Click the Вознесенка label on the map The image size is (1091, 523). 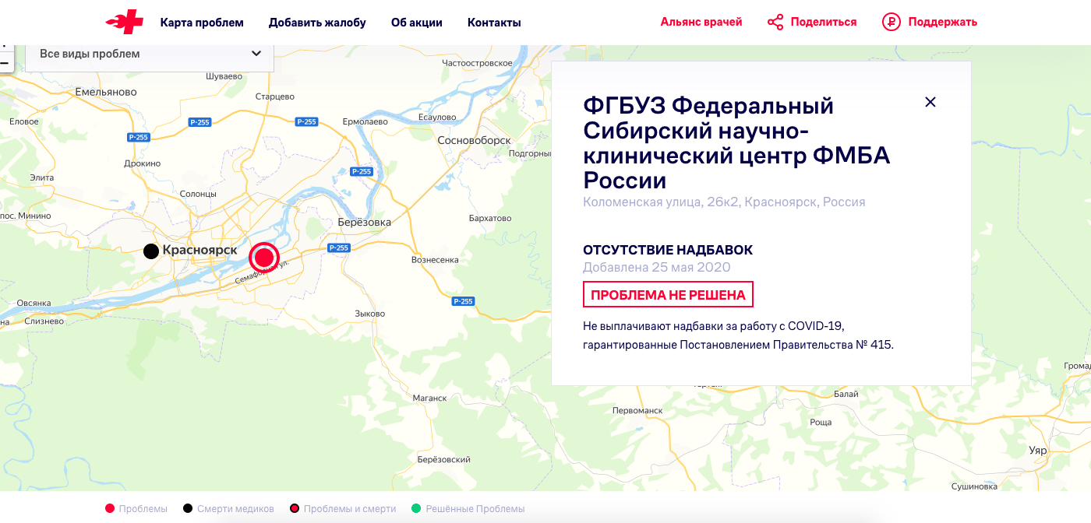tap(435, 260)
